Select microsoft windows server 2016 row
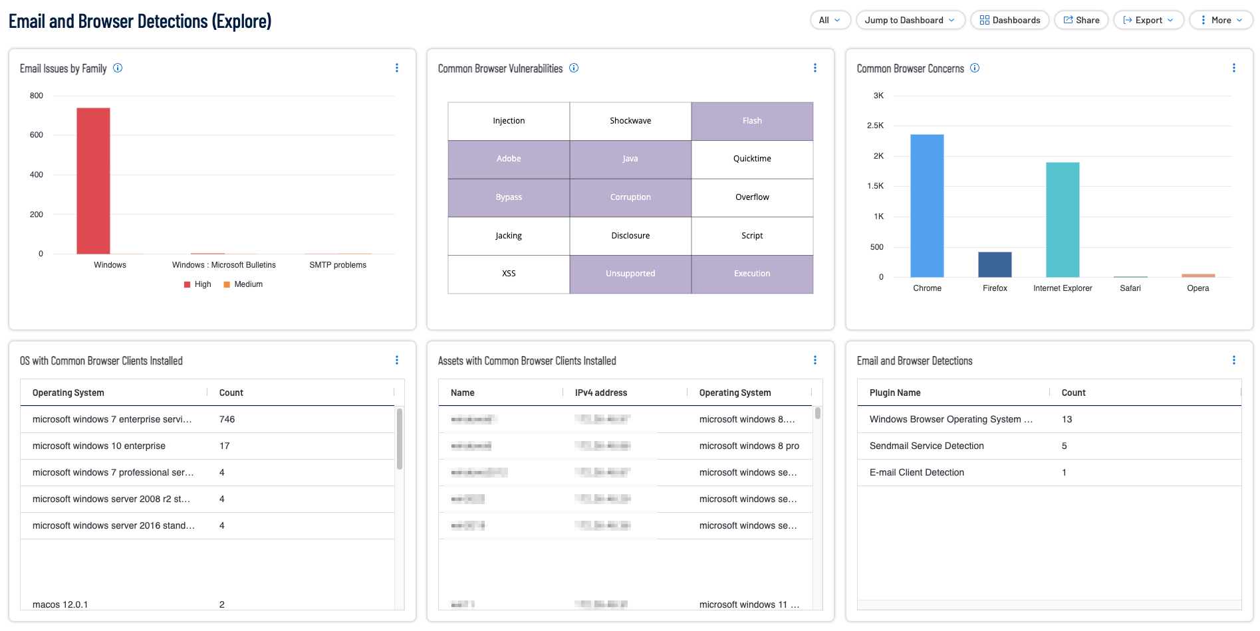Viewport: 1260px width, 631px height. (207, 525)
